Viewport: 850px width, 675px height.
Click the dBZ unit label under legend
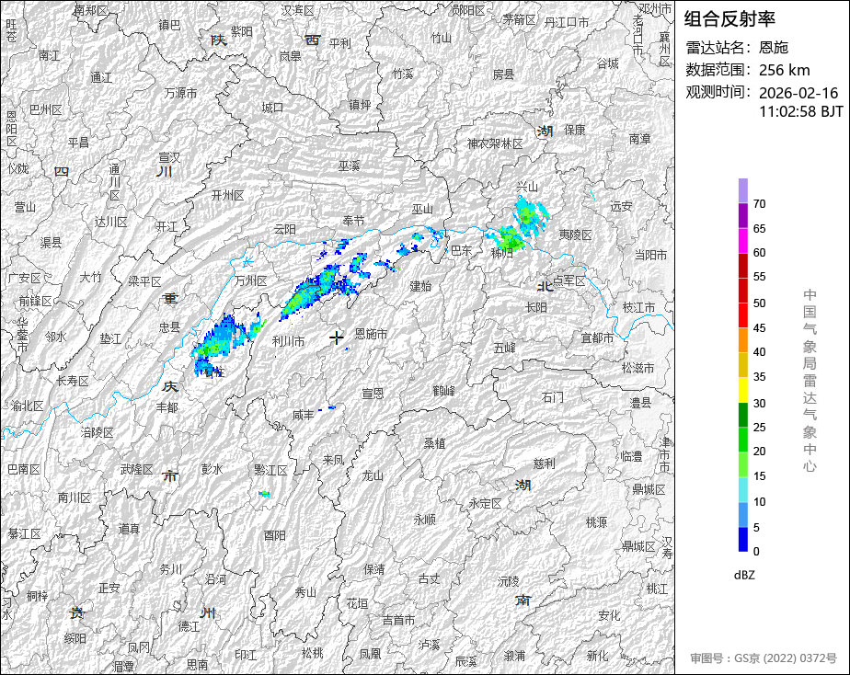744,576
